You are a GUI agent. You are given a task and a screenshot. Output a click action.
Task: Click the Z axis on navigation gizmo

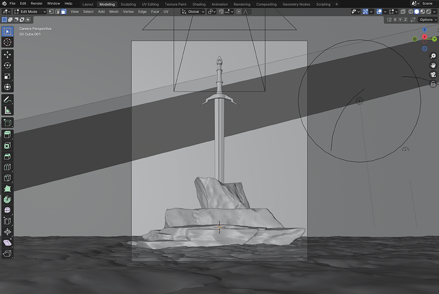pyautogui.click(x=424, y=30)
